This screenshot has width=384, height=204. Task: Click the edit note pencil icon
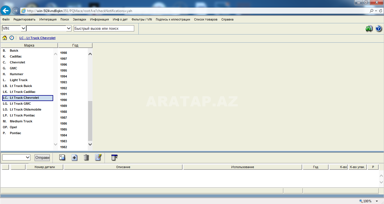(98, 157)
